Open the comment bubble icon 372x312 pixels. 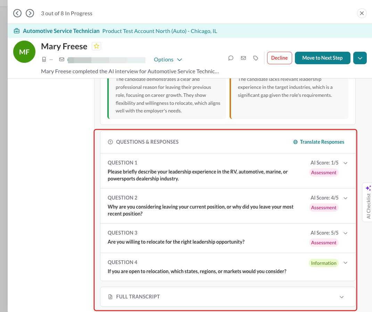coord(231,58)
